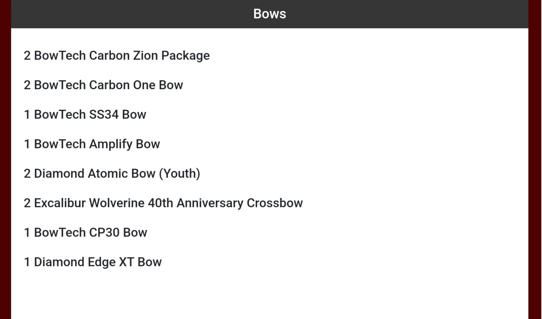542x319 pixels.
Task: Click quantity 1 before BowTech SS34
Action: [27, 114]
